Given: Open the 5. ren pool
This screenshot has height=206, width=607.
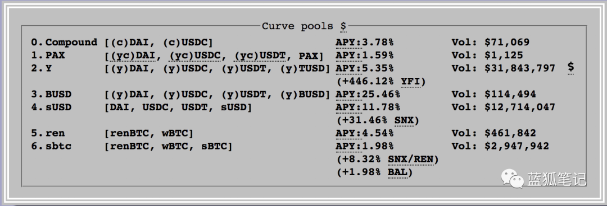Looking at the screenshot, I should point(48,133).
